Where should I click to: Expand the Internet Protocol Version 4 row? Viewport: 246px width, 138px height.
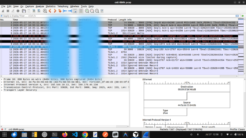click(2, 85)
